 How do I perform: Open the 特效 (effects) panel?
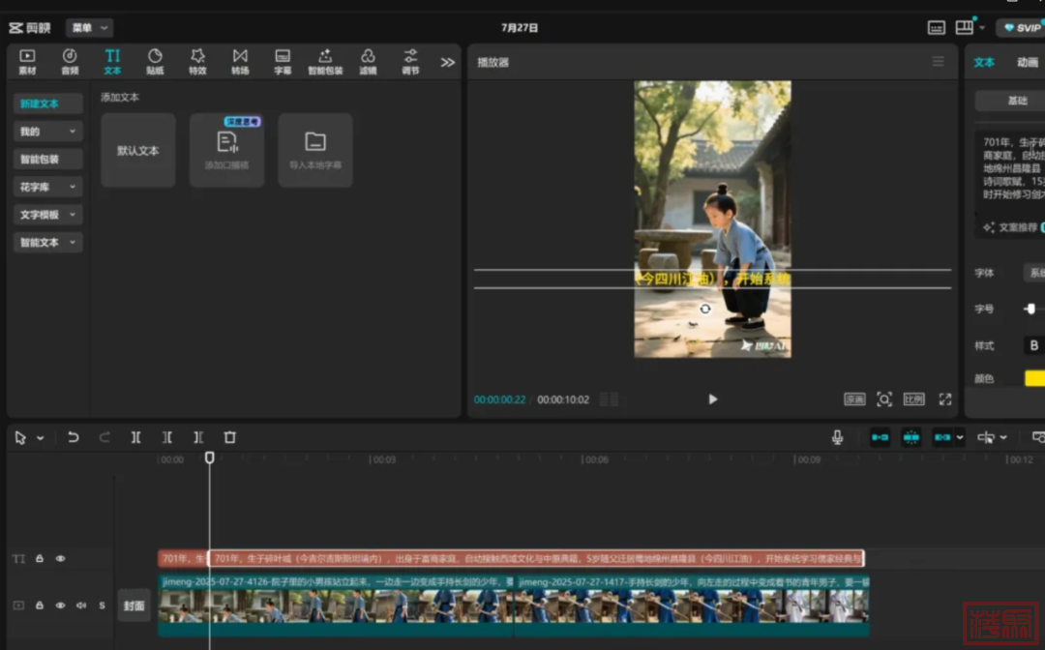click(x=197, y=61)
